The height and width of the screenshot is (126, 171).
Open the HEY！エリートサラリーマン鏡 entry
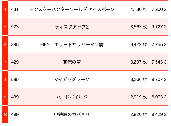pos(72,44)
